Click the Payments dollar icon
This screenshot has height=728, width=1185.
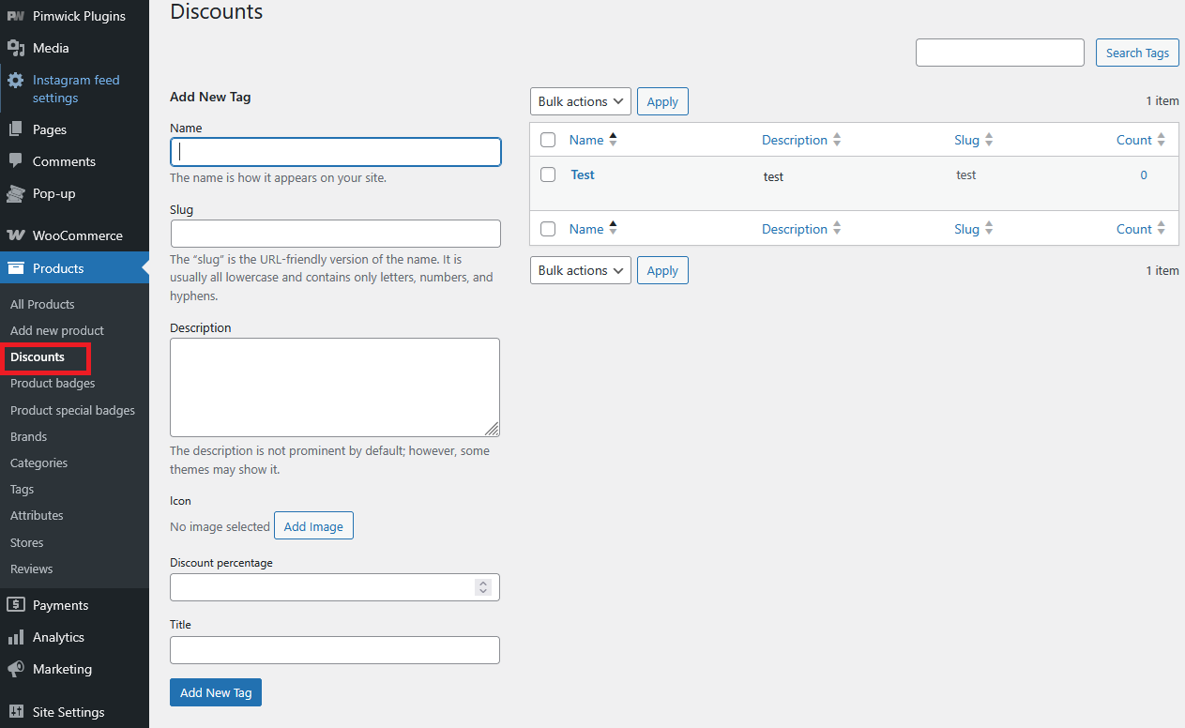point(15,605)
